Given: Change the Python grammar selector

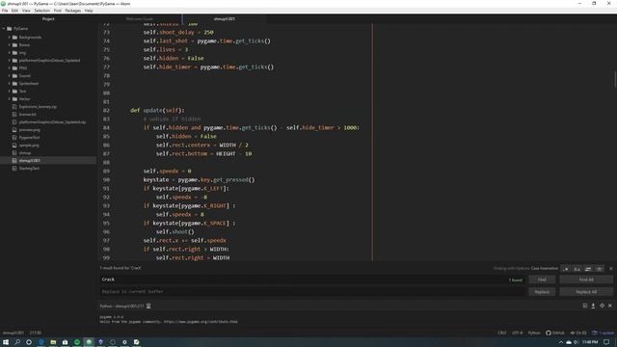Looking at the screenshot, I should click(534, 333).
